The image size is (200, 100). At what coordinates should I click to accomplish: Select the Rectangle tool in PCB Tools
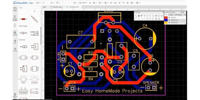point(153,19)
